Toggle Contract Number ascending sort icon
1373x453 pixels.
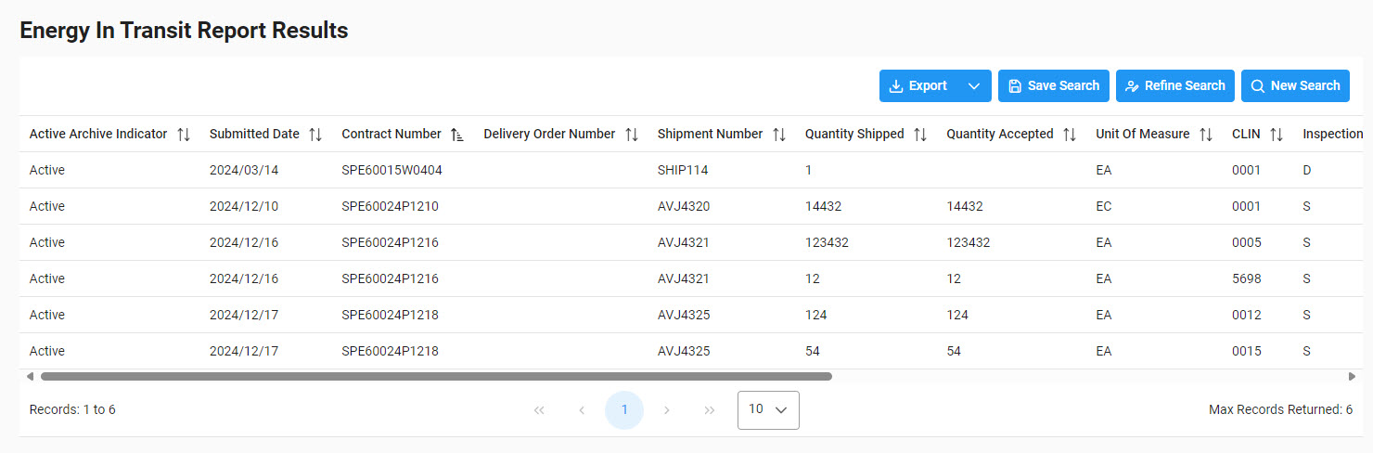tap(456, 135)
